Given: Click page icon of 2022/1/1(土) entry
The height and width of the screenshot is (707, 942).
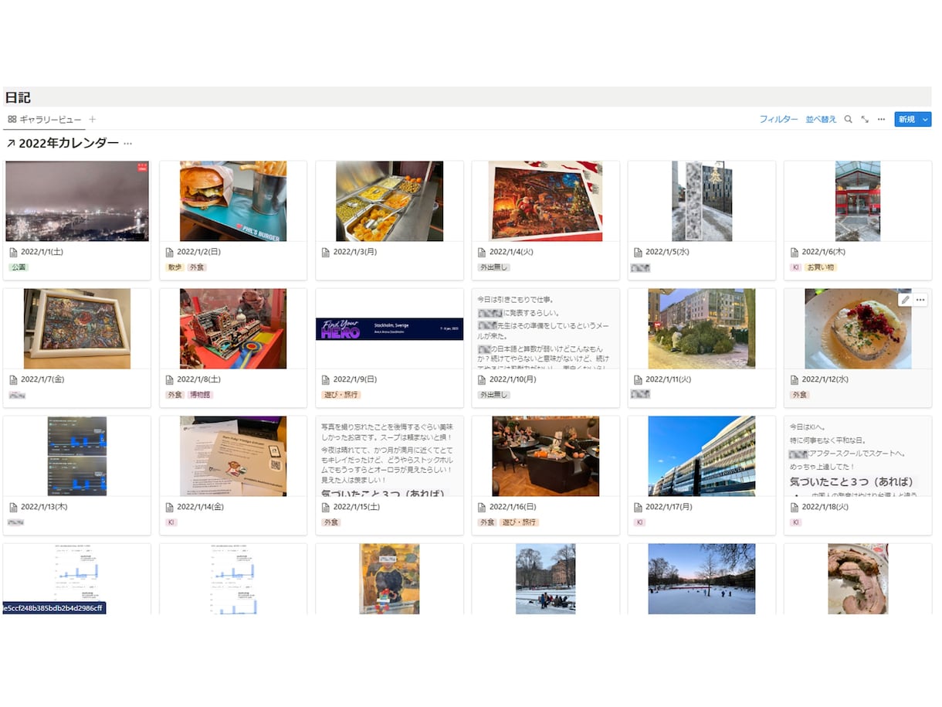Looking at the screenshot, I should click(13, 252).
